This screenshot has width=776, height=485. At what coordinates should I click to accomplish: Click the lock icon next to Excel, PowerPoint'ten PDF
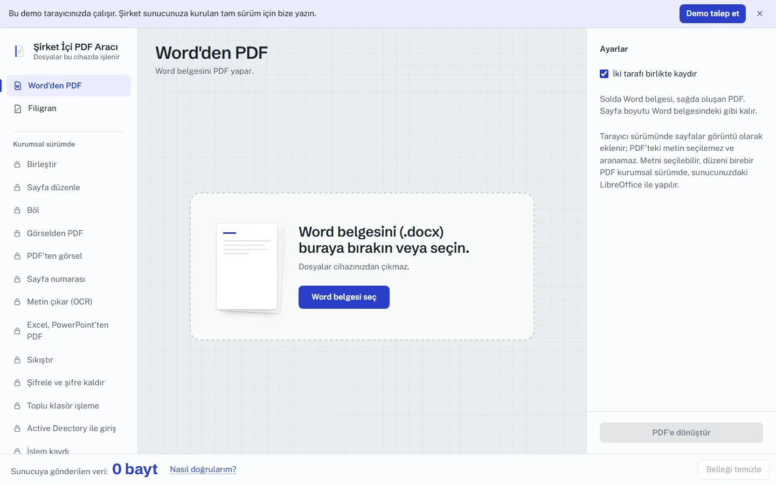[x=17, y=331]
